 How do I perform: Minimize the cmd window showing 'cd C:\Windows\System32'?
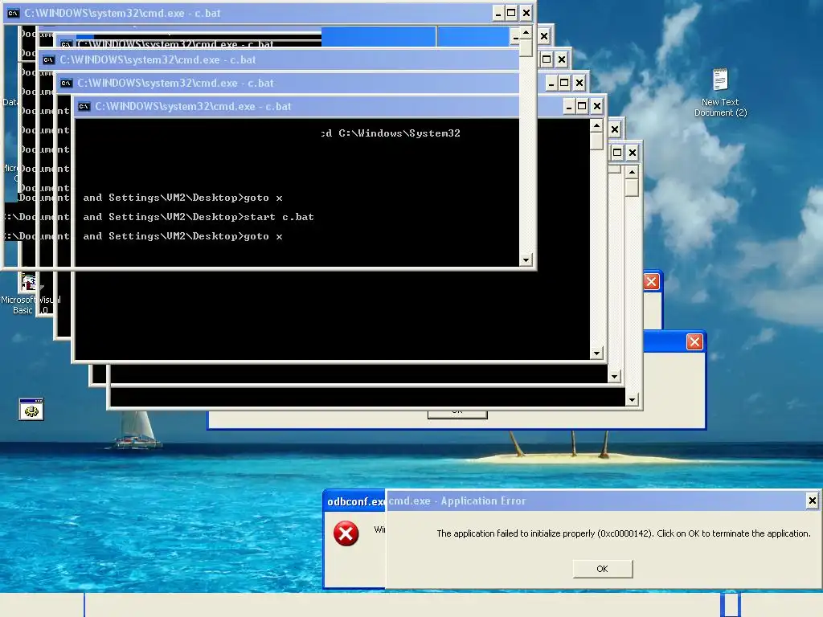569,107
